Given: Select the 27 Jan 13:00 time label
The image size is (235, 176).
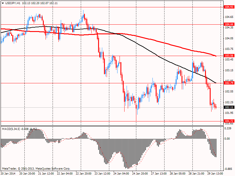Looking at the screenshot, I should pyautogui.click(x=159, y=174).
